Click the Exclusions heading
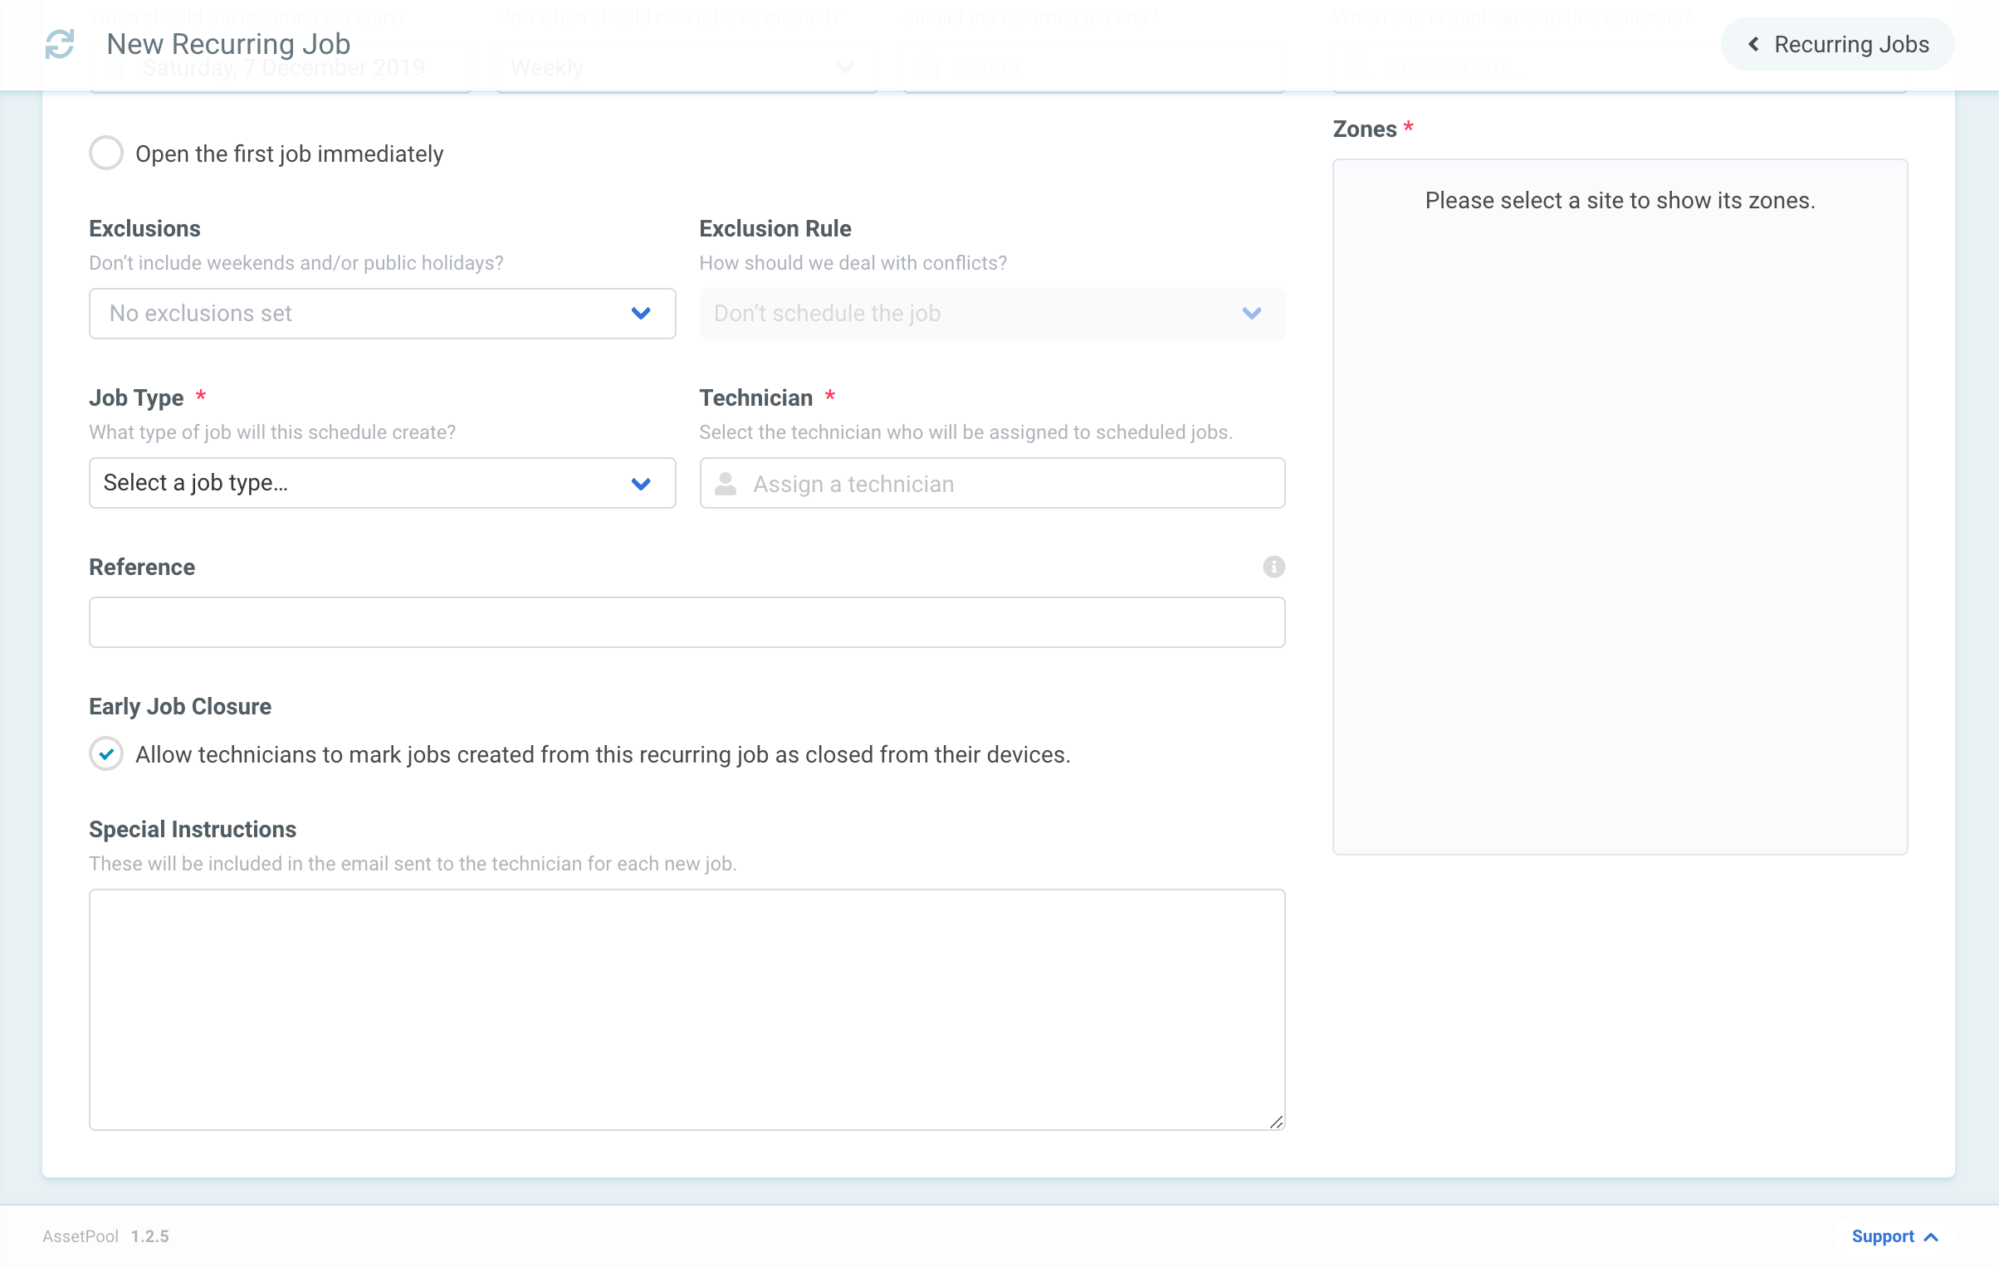 (x=144, y=228)
